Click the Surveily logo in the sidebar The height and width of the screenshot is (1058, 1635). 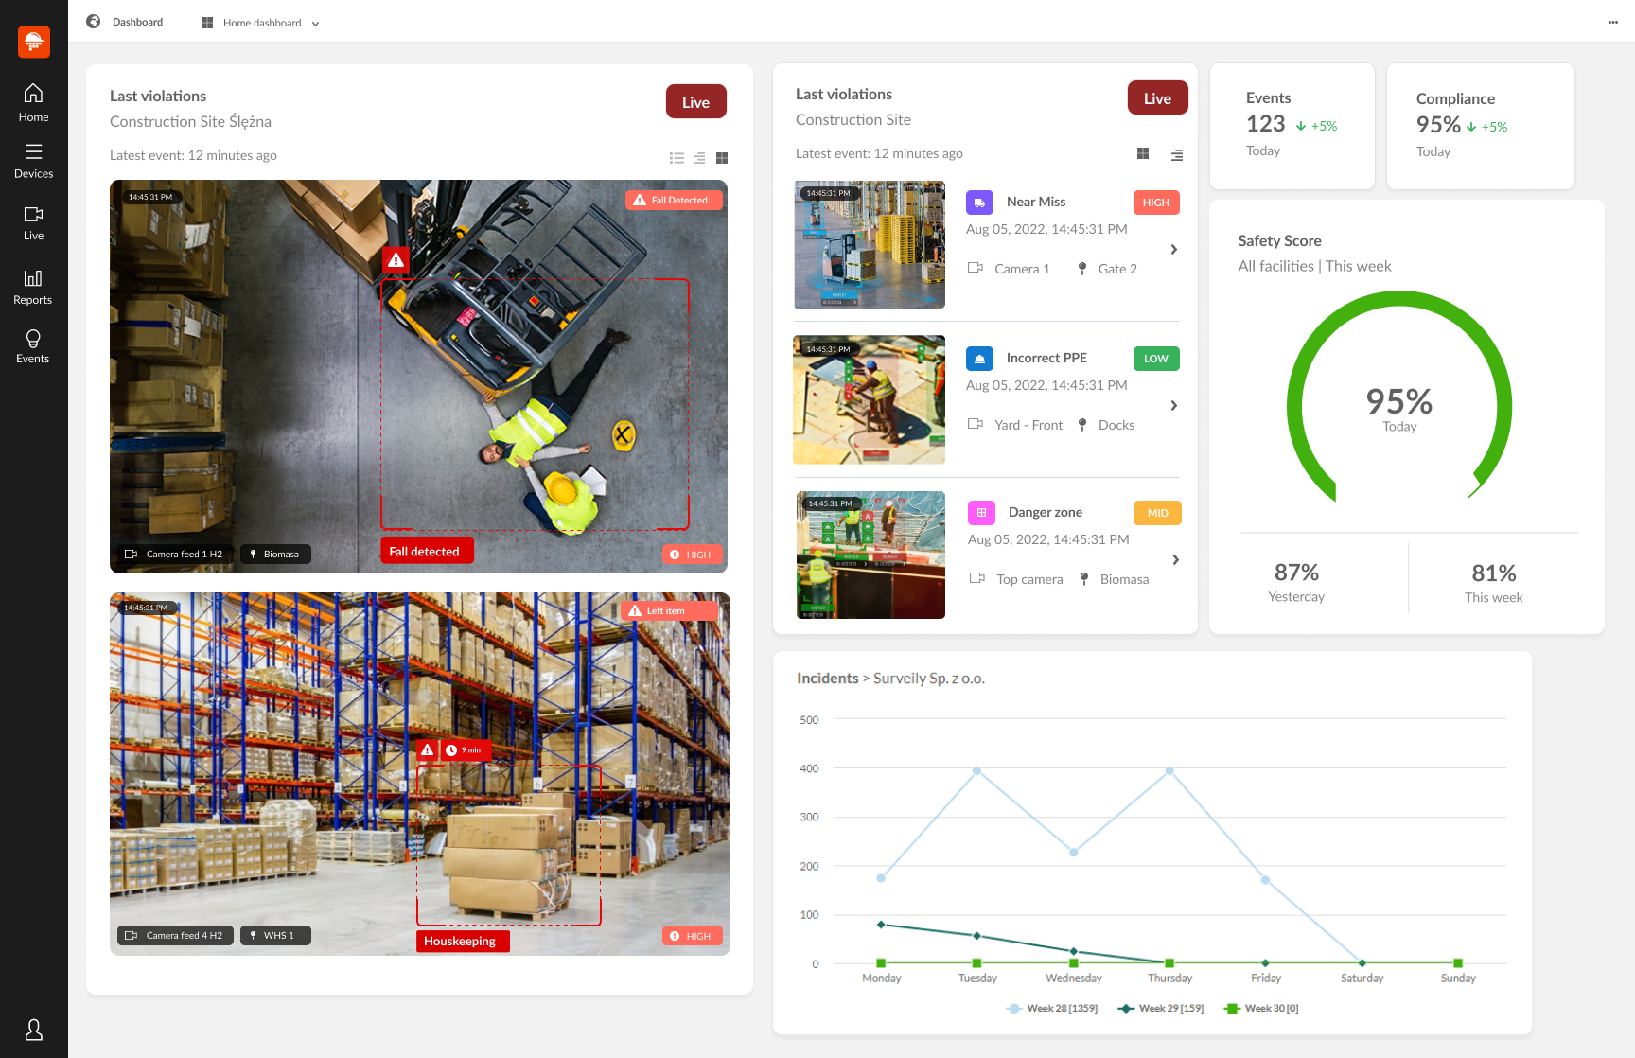pyautogui.click(x=33, y=42)
